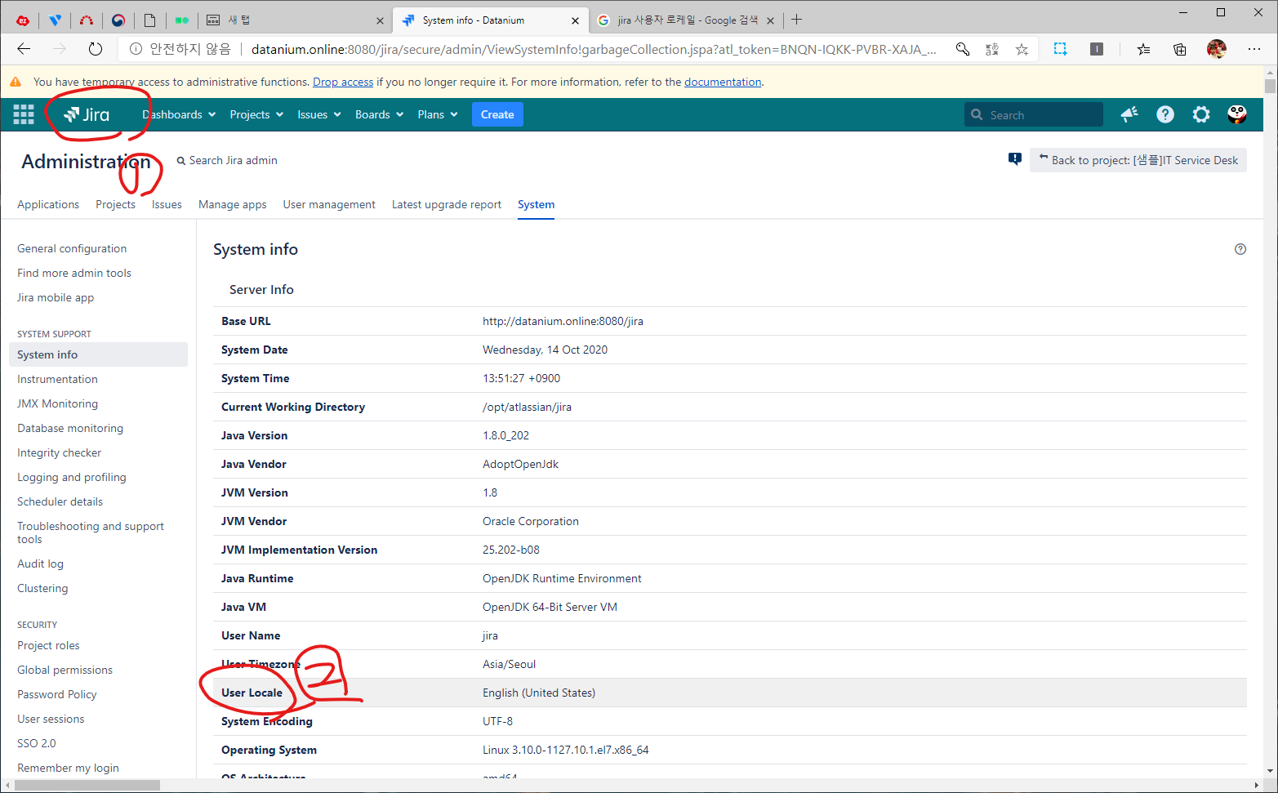Open the Latest upgrade report tab

pyautogui.click(x=447, y=204)
